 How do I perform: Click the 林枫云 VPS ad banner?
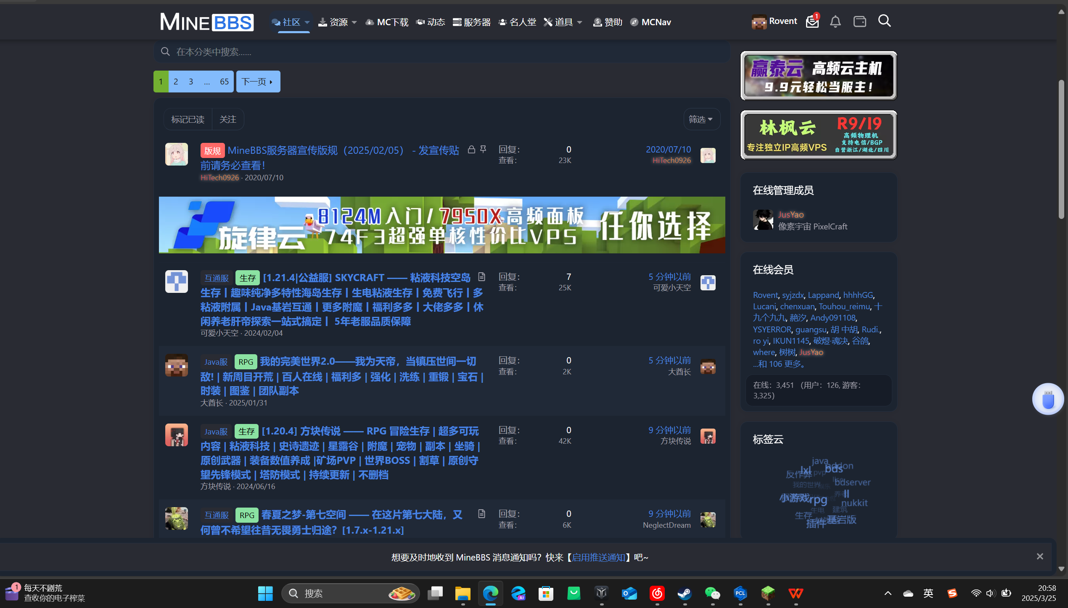pos(819,135)
